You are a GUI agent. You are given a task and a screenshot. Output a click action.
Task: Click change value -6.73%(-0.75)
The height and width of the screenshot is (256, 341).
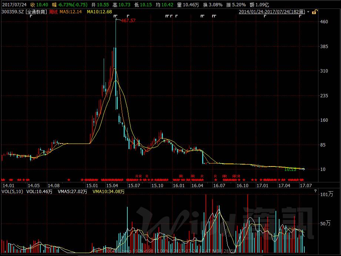[x=73, y=4]
